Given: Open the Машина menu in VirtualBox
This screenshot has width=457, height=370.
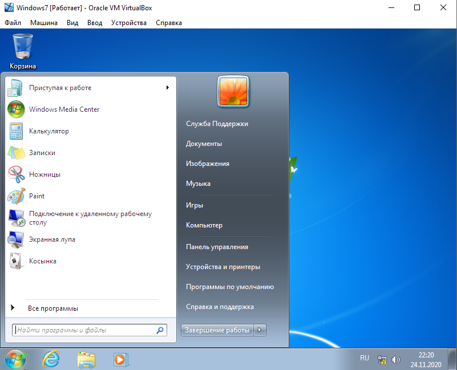Looking at the screenshot, I should tap(44, 23).
